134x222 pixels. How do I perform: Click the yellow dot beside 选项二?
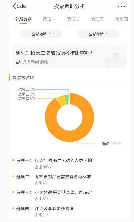point(13,176)
